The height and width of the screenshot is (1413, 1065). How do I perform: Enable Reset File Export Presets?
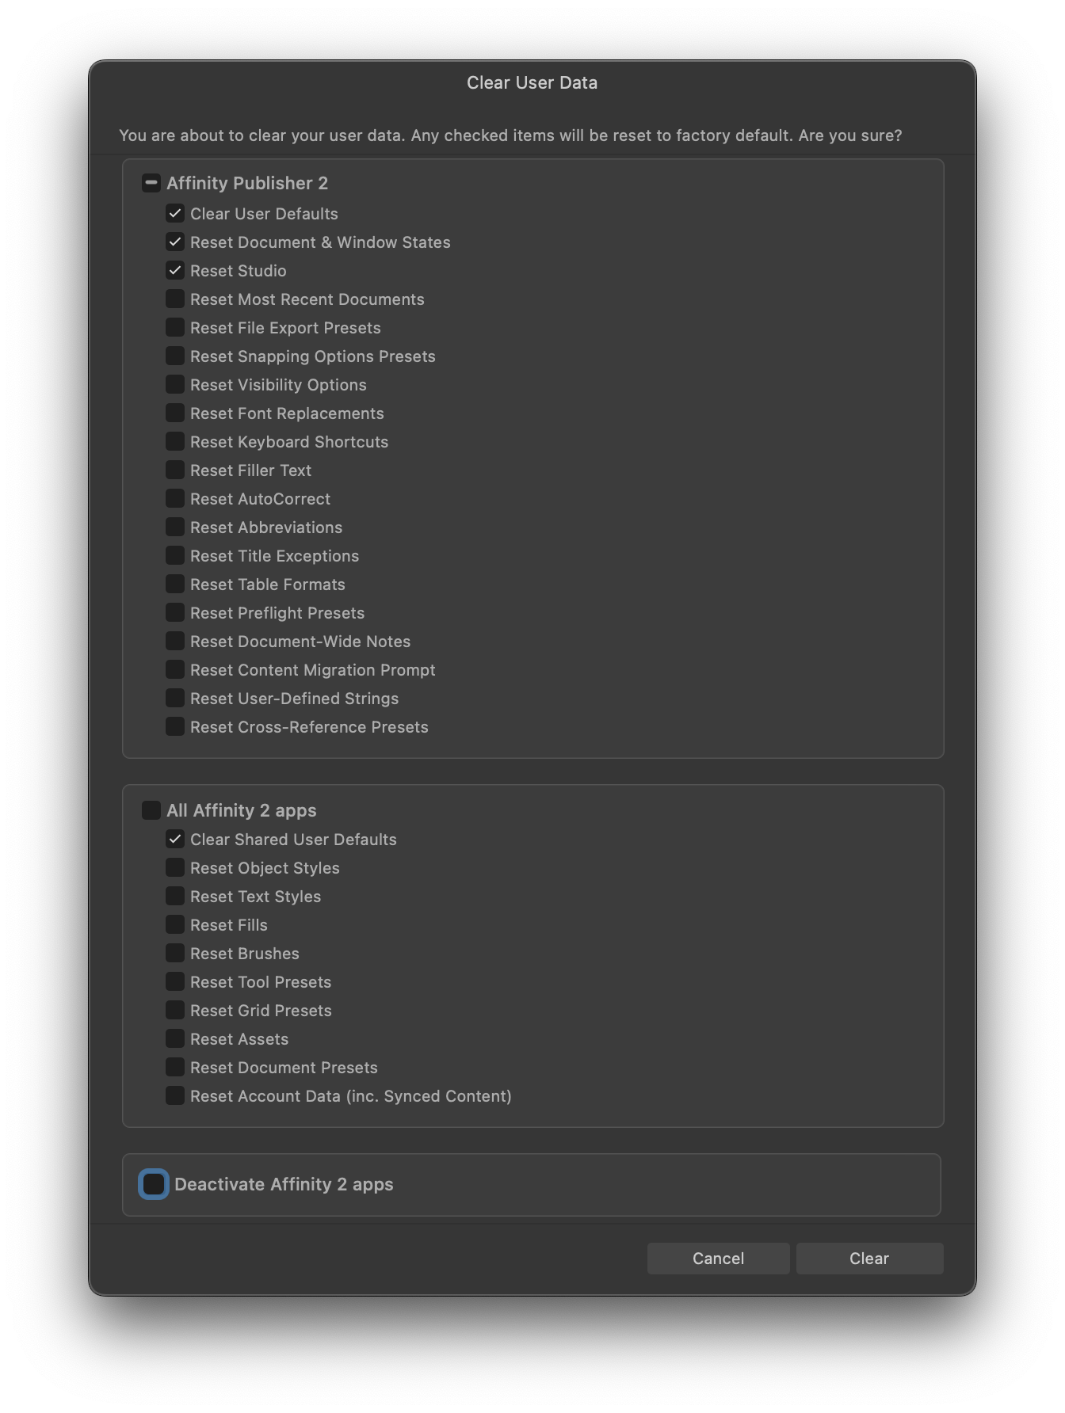[x=175, y=328]
